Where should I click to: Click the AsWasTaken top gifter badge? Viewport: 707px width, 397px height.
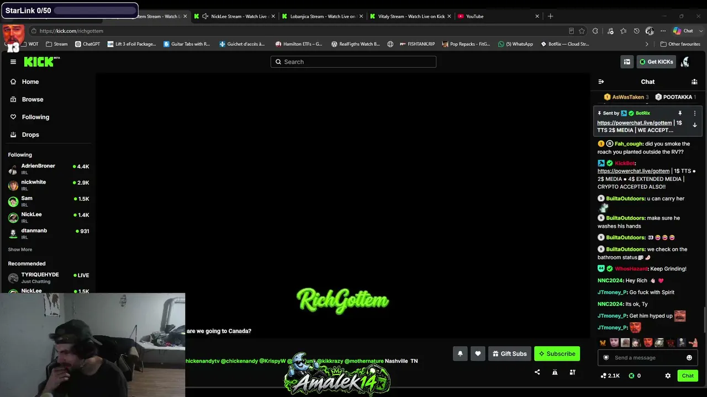(x=626, y=97)
